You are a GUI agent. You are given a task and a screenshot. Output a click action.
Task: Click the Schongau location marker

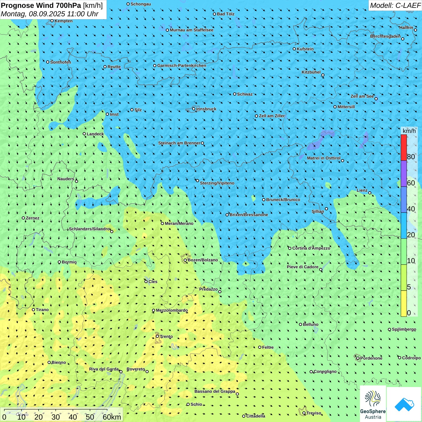click(x=128, y=4)
